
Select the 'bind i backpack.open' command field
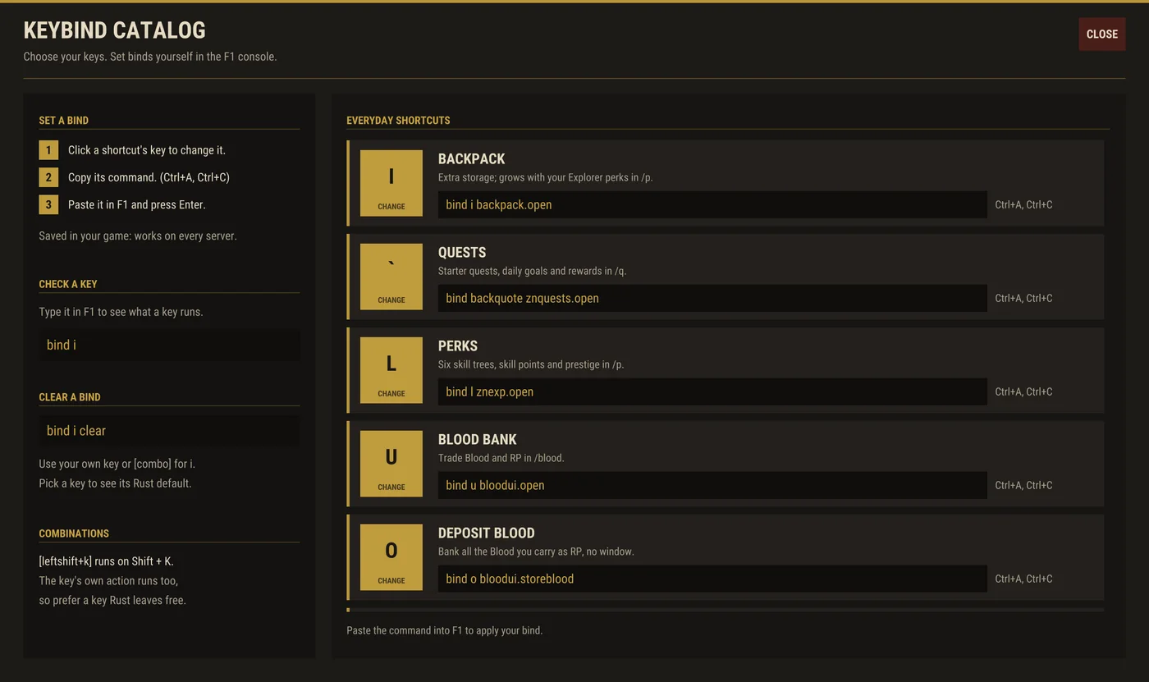pyautogui.click(x=712, y=205)
